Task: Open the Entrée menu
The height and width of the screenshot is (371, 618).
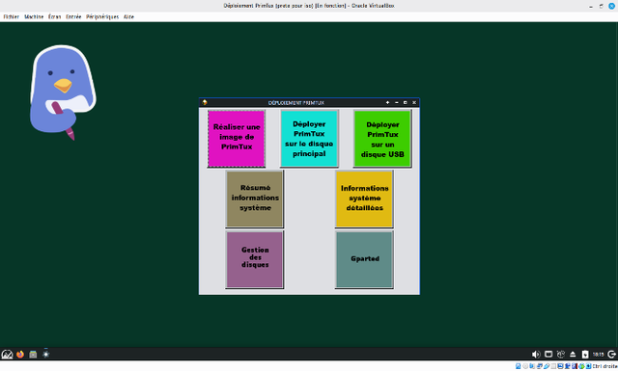Action: pyautogui.click(x=73, y=16)
